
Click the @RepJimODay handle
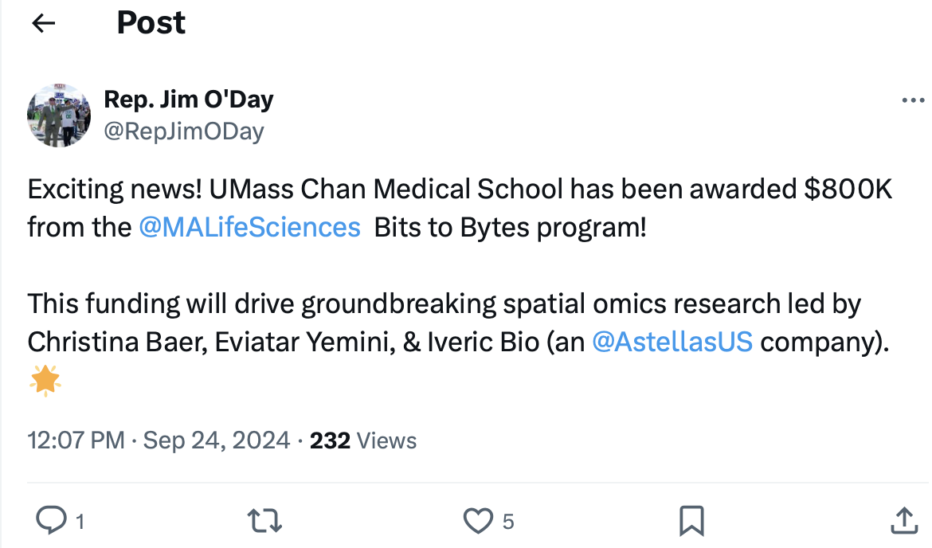tap(184, 130)
